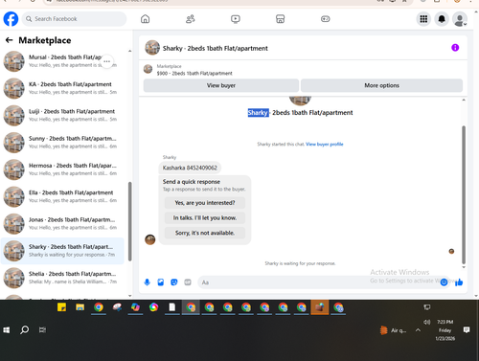479x361 pixels.
Task: Open the Shelia conversation
Action: 62,278
